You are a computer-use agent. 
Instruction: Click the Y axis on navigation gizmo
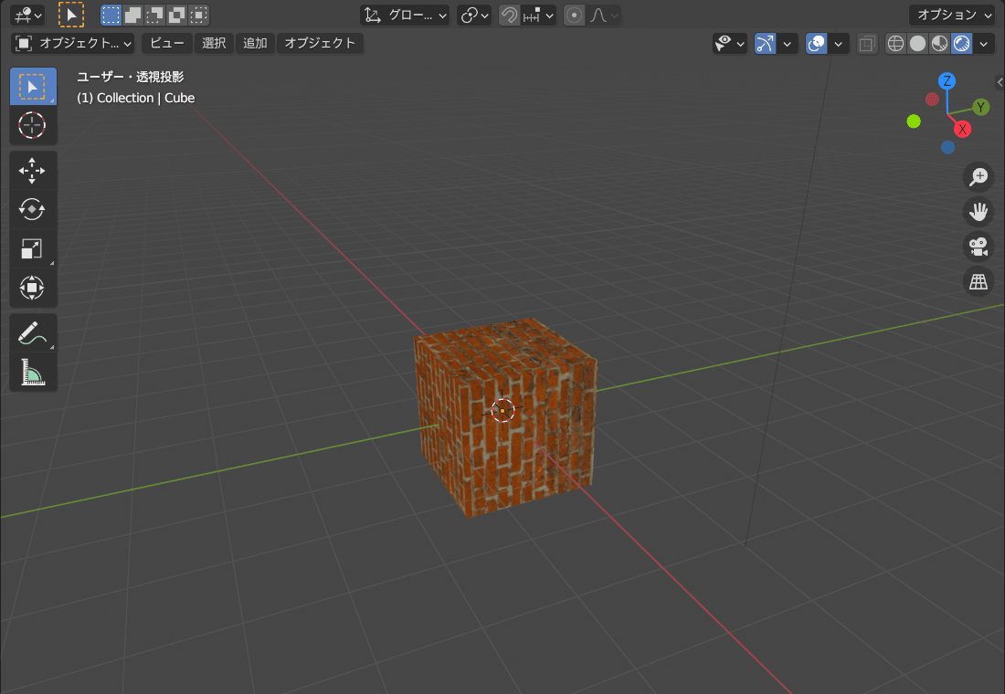click(x=980, y=107)
